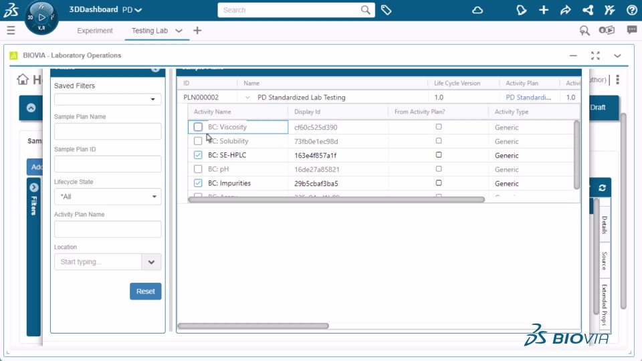The width and height of the screenshot is (642, 361).
Task: Uncheck the BC: Impurities checkbox
Action: (198, 183)
